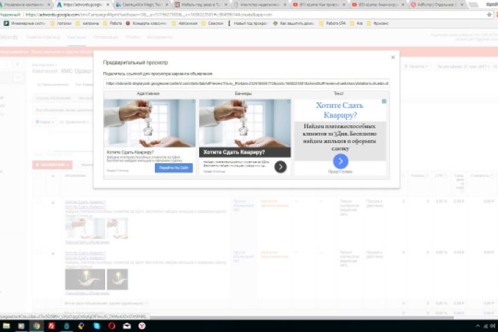
Task: Open the "Работа CPA" bookmarks folder
Action: pos(333,24)
